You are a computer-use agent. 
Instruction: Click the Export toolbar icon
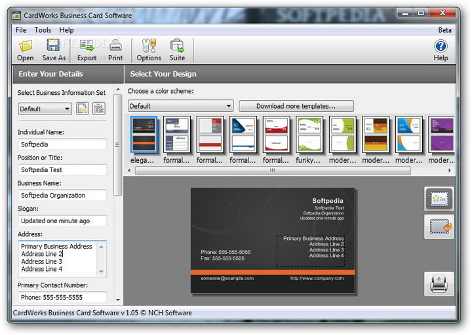pyautogui.click(x=87, y=46)
